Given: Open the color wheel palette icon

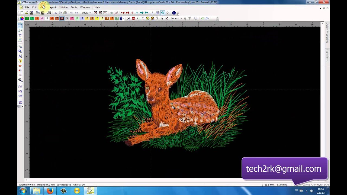Looking at the screenshot, I should [22, 18].
